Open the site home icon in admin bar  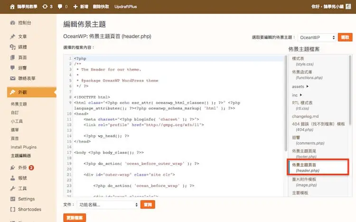tap(12, 7)
